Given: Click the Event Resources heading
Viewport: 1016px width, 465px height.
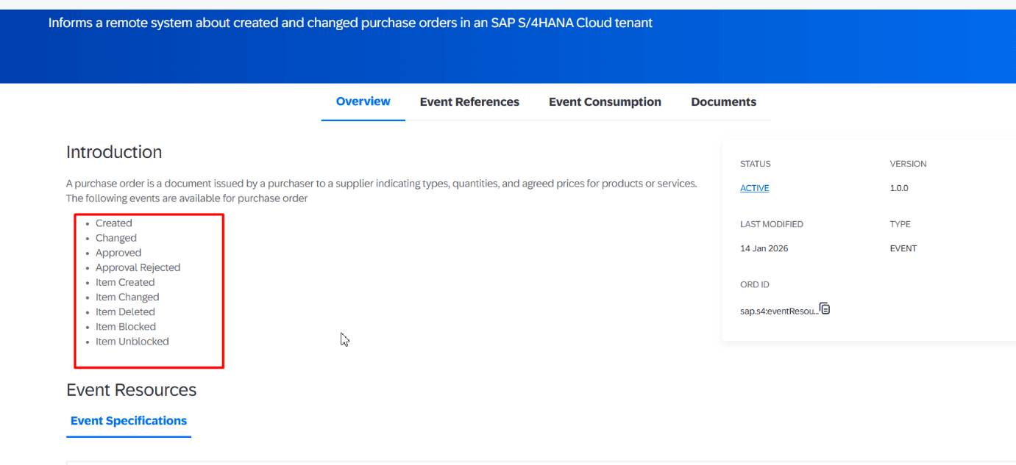Looking at the screenshot, I should (x=131, y=390).
